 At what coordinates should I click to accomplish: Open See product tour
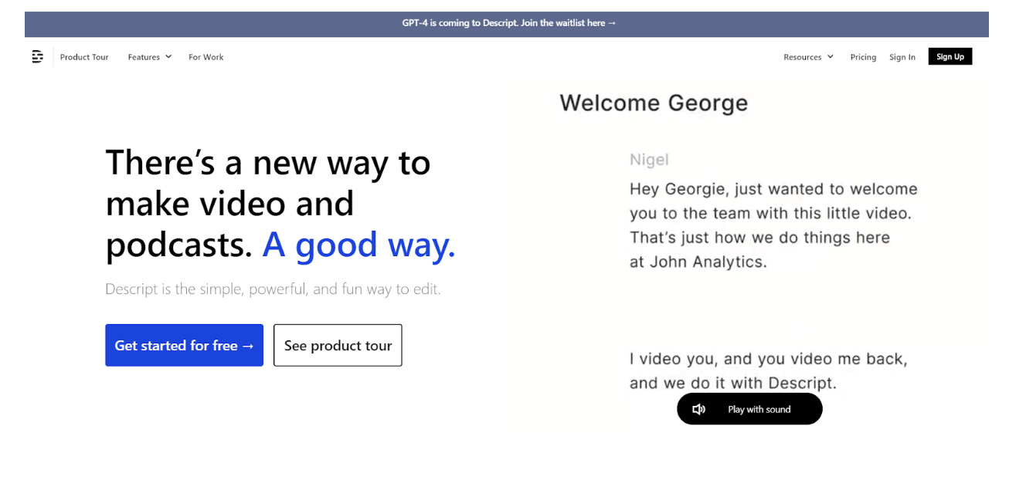tap(338, 345)
